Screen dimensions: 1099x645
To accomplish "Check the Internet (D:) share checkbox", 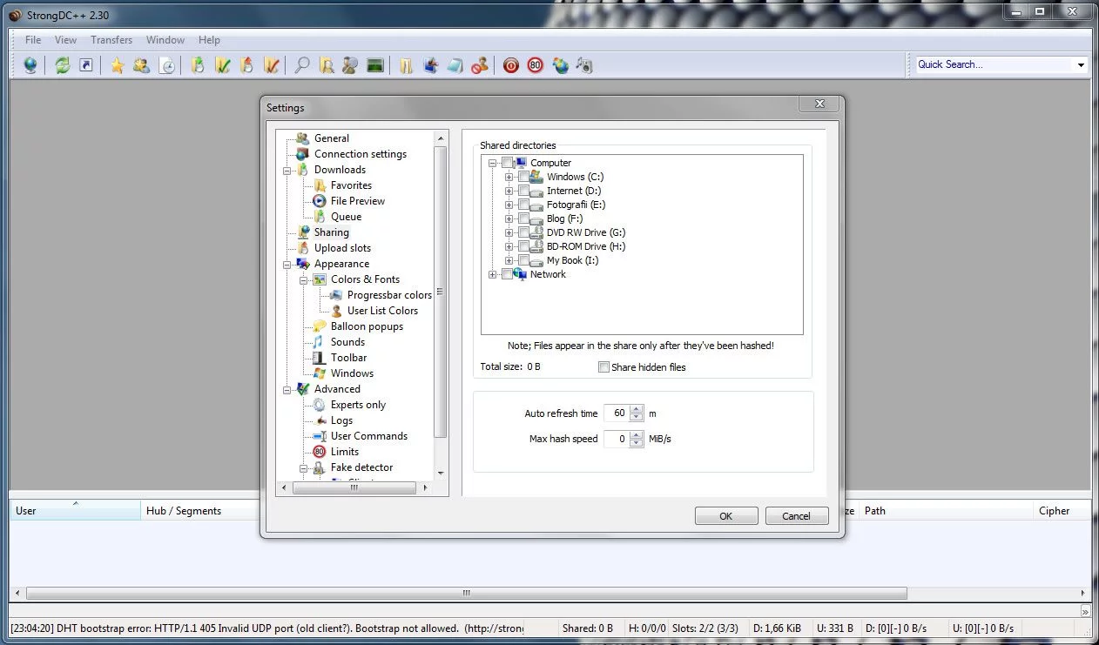I will [523, 191].
